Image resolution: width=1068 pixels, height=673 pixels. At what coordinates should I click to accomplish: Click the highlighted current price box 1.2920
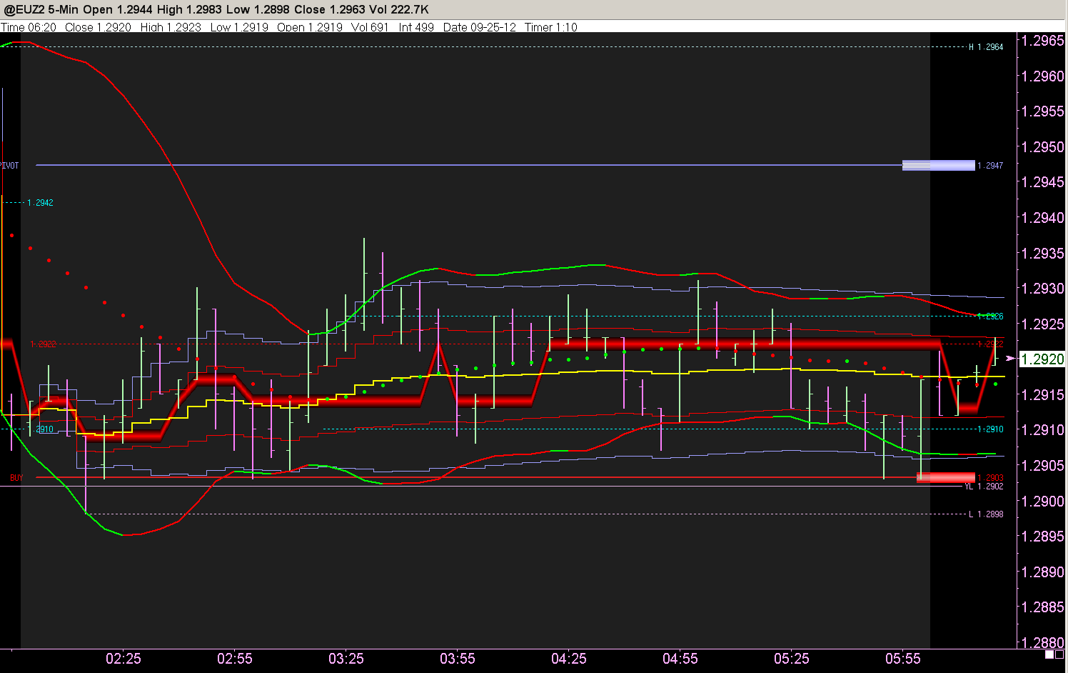coord(1042,359)
